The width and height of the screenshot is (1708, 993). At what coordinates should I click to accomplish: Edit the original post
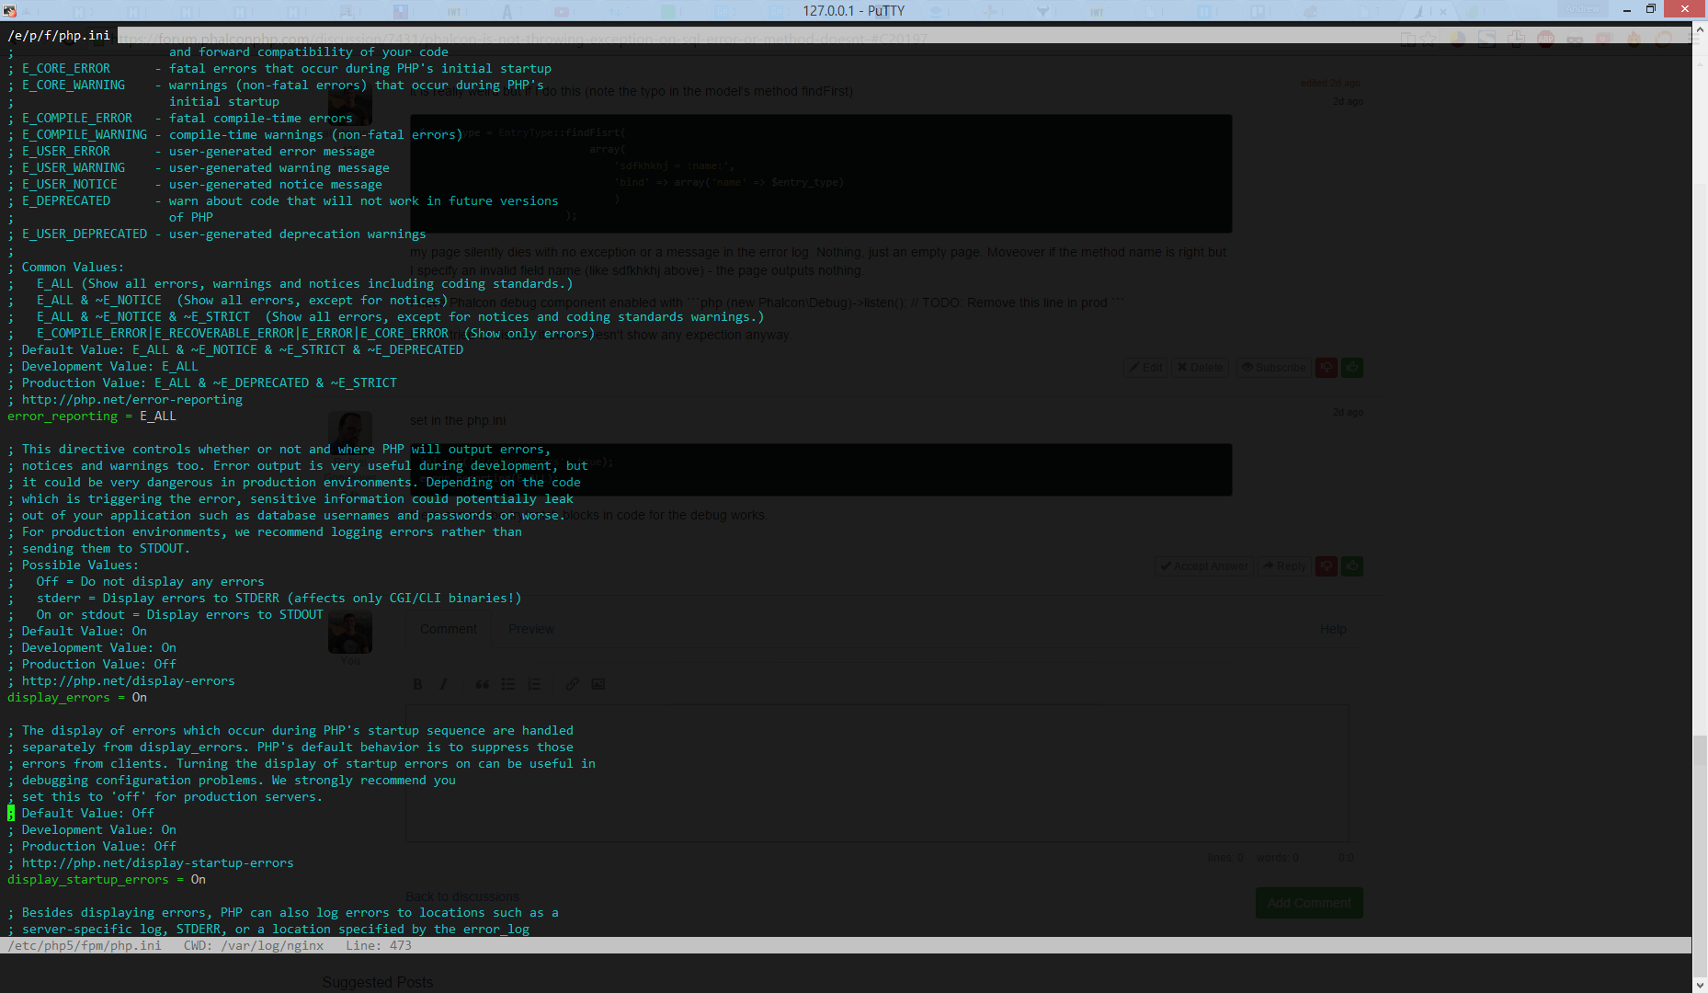(x=1145, y=367)
